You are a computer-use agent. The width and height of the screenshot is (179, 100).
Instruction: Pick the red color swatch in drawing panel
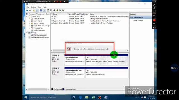[x=154, y=20]
